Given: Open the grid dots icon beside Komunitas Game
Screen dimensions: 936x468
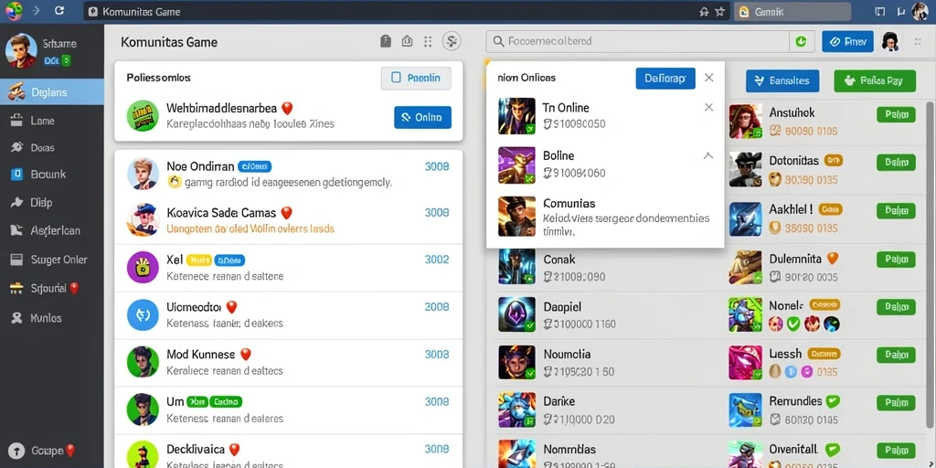Looking at the screenshot, I should [x=428, y=41].
